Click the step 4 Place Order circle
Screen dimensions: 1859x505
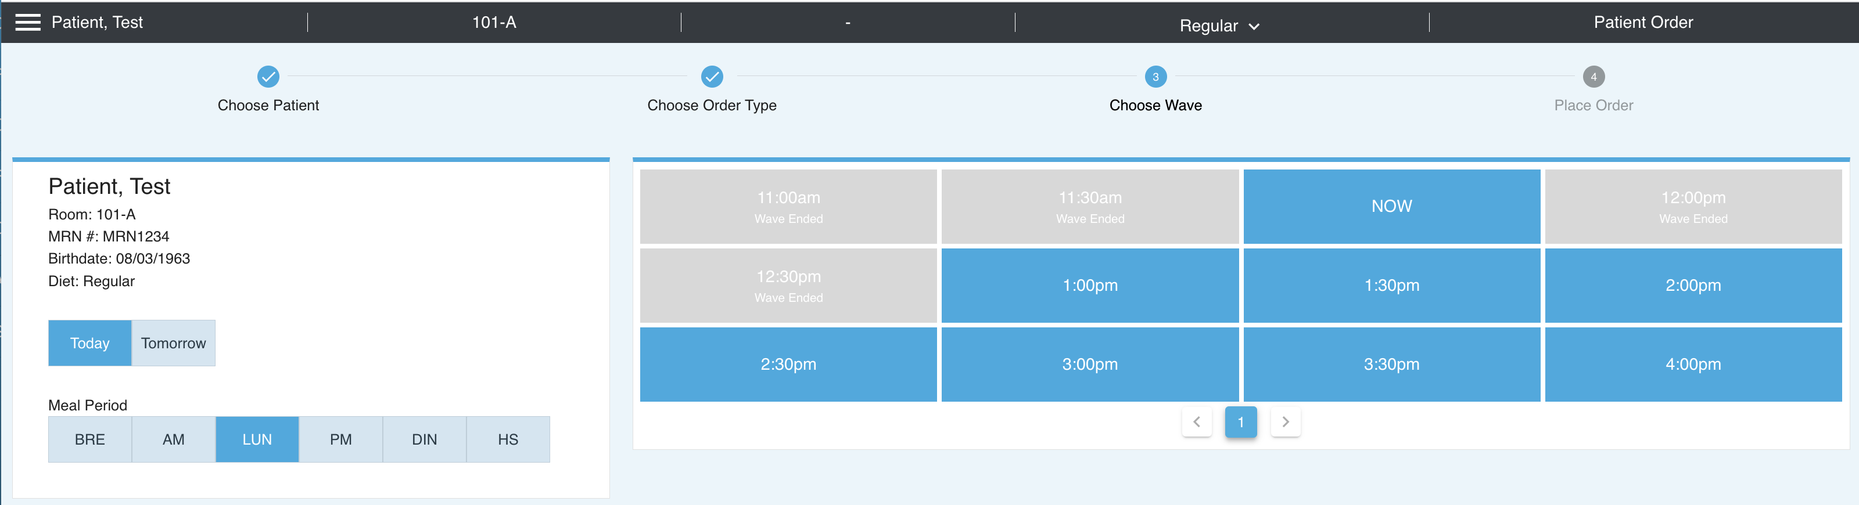pos(1594,77)
